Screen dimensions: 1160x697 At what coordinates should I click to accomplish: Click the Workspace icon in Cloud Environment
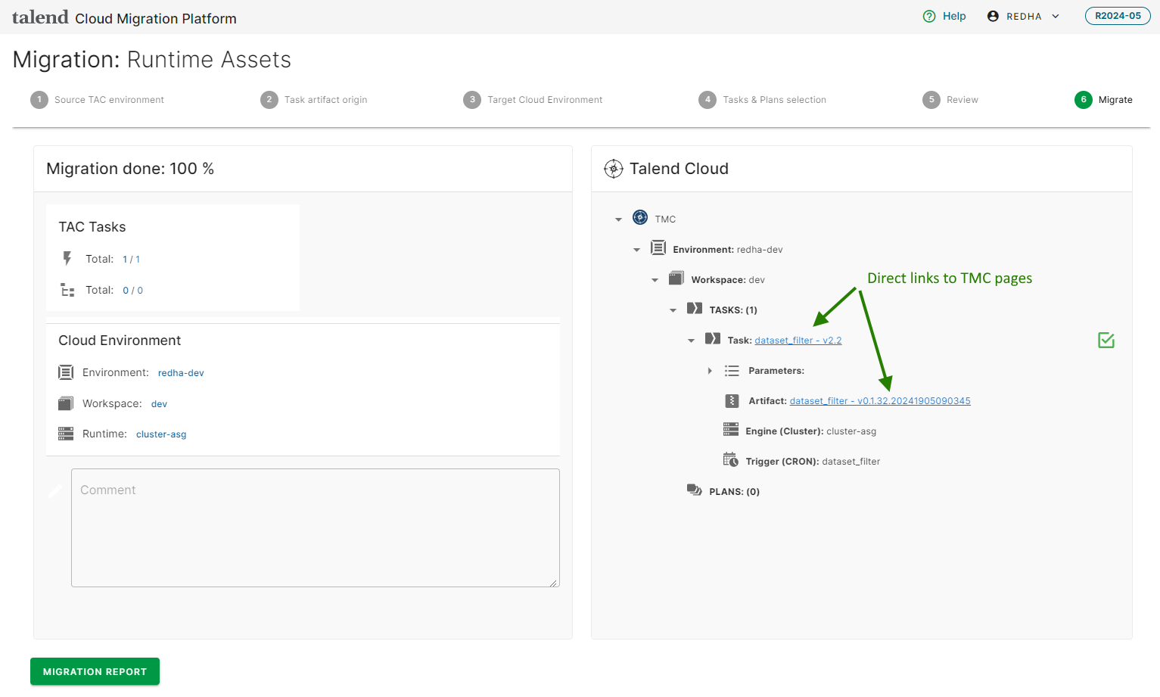point(66,403)
